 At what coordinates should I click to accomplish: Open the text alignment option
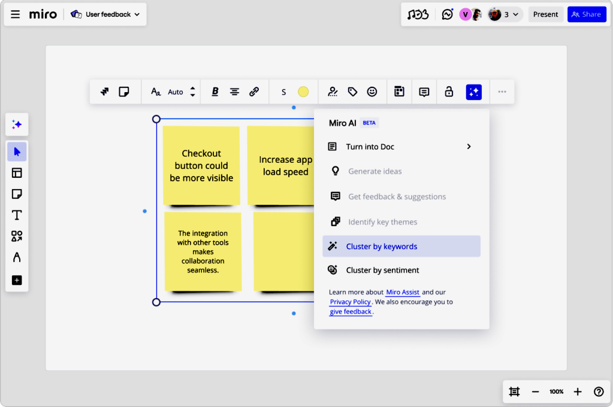click(234, 92)
